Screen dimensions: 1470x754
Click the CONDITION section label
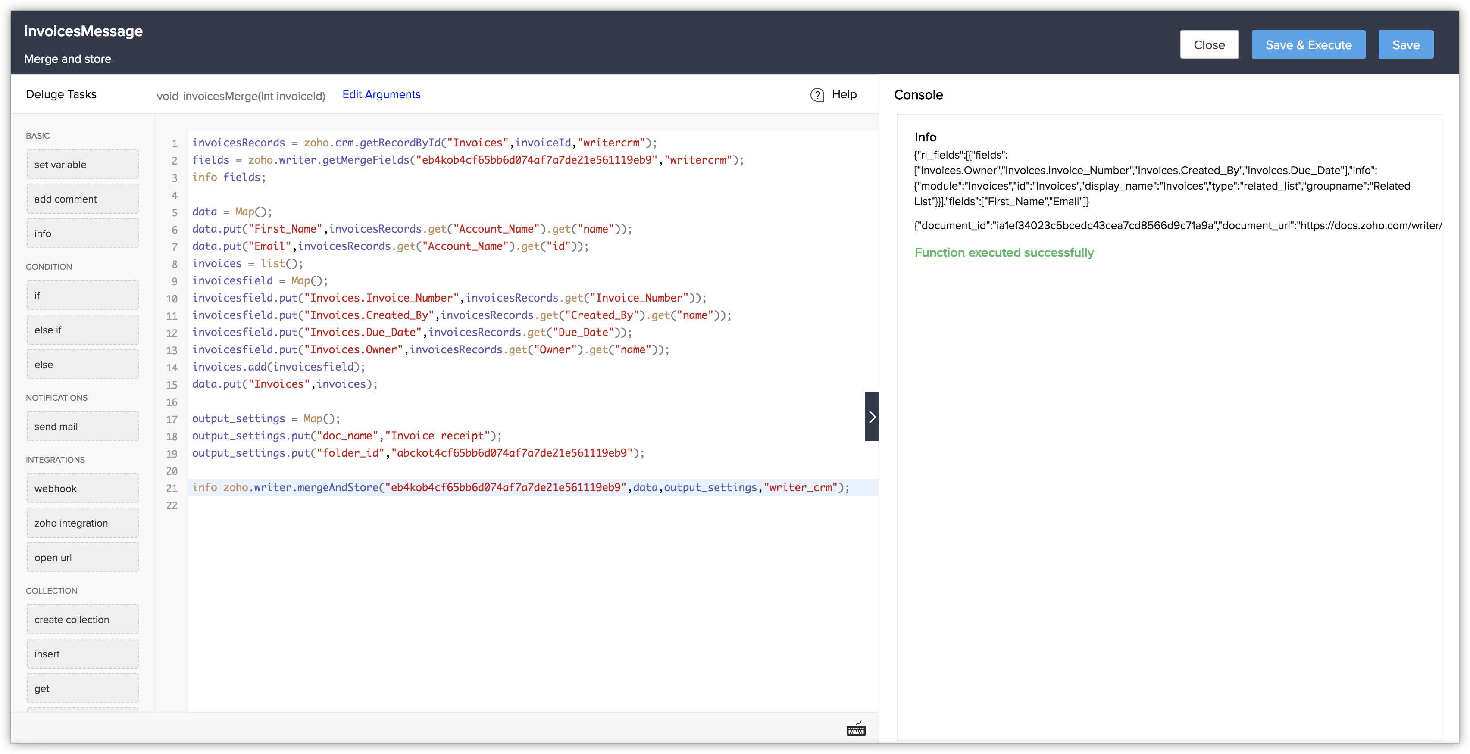coord(49,267)
